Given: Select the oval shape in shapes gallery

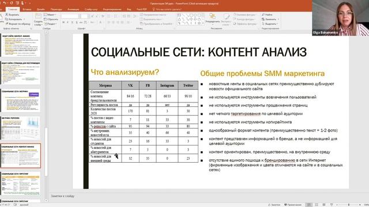Looking at the screenshot, I should coord(195,15).
